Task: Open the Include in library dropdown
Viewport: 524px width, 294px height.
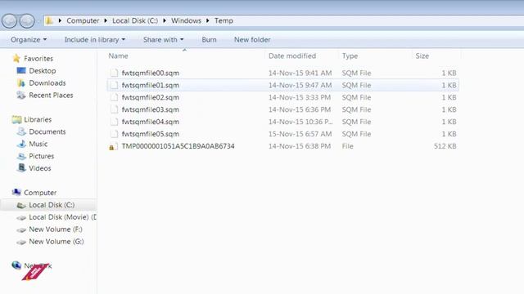Action: [x=95, y=40]
